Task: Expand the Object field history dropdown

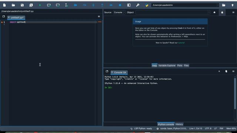Action: (x=209, y=12)
